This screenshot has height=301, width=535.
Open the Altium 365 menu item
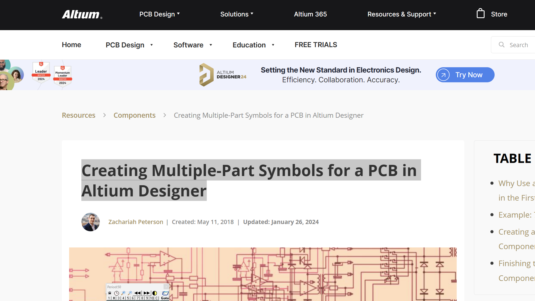click(x=310, y=14)
